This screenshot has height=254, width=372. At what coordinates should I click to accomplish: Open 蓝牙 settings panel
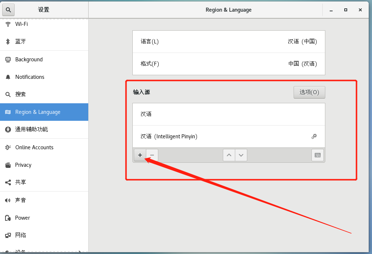[44, 42]
